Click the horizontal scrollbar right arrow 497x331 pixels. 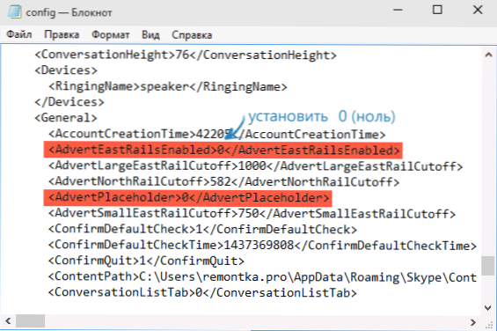pos(473,322)
